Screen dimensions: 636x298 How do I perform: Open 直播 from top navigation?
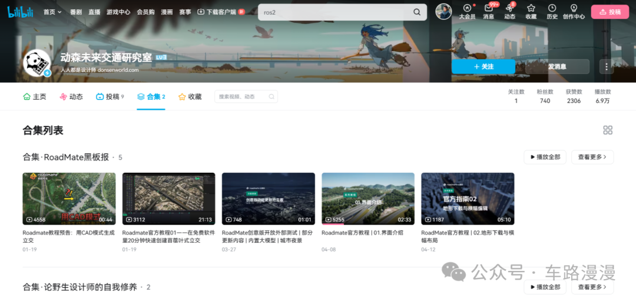(x=94, y=12)
